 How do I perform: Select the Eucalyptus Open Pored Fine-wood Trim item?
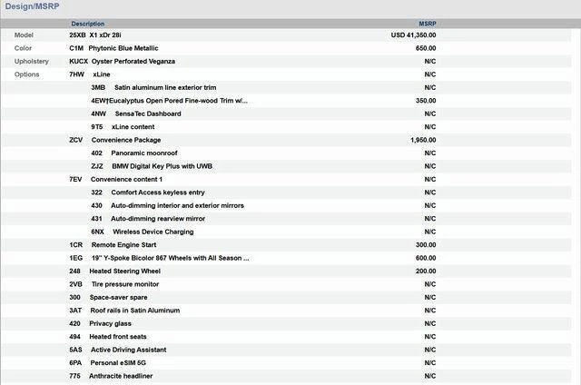[172, 101]
